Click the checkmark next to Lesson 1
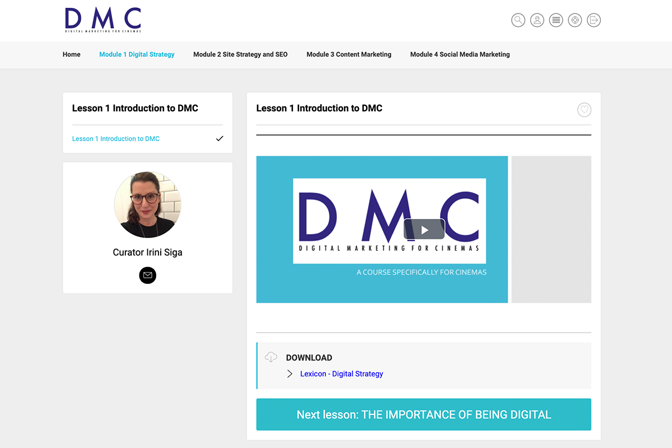Viewport: 672px width, 448px height. (x=220, y=138)
